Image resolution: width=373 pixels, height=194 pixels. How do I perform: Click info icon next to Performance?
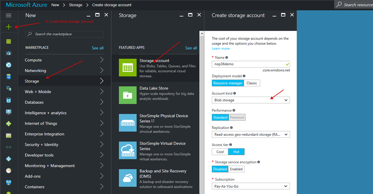(234, 110)
